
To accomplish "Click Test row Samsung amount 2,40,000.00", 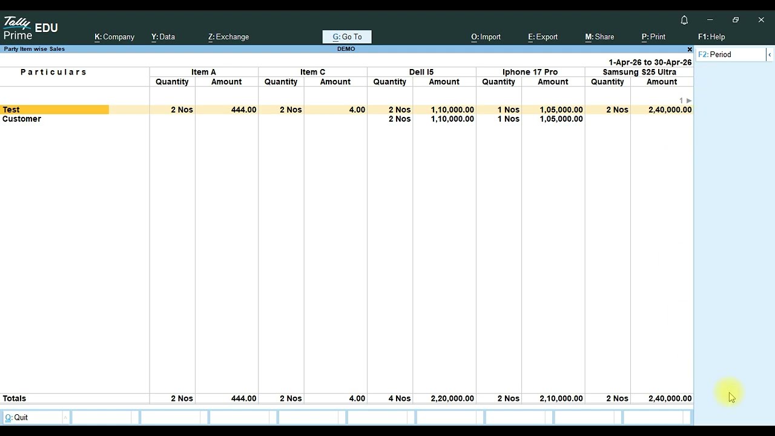I will [670, 110].
